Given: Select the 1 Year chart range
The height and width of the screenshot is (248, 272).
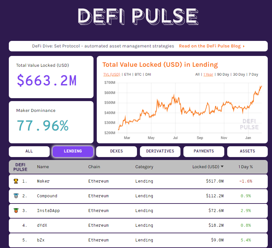Looking at the screenshot, I should click(x=208, y=75).
